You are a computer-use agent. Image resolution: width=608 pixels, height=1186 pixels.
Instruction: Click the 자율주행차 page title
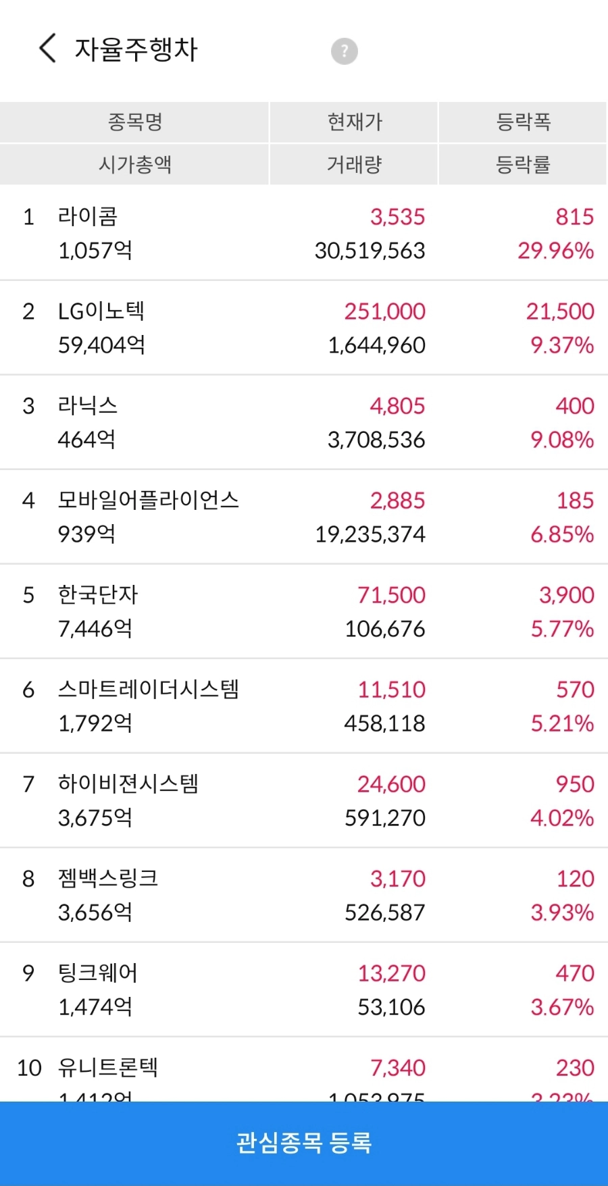click(x=136, y=49)
